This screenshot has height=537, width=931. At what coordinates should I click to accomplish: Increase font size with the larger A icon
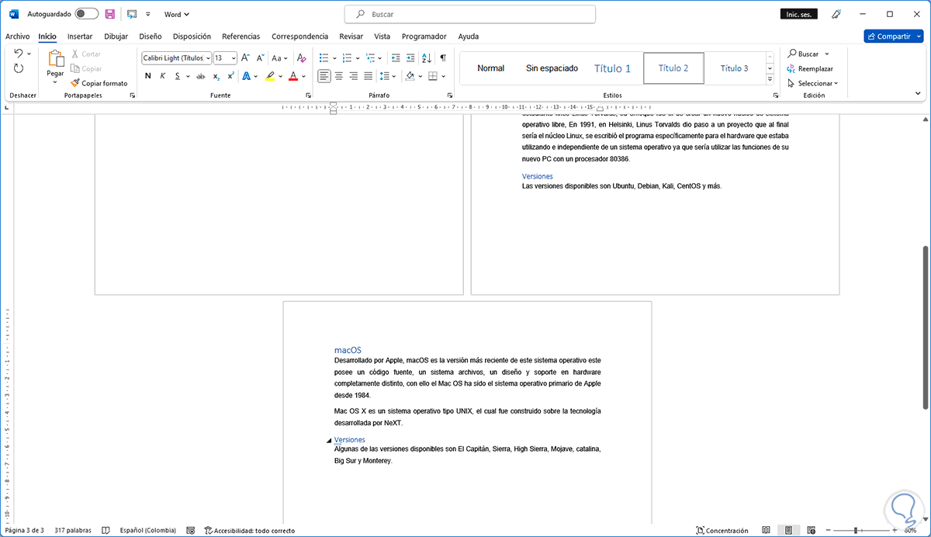click(x=245, y=58)
